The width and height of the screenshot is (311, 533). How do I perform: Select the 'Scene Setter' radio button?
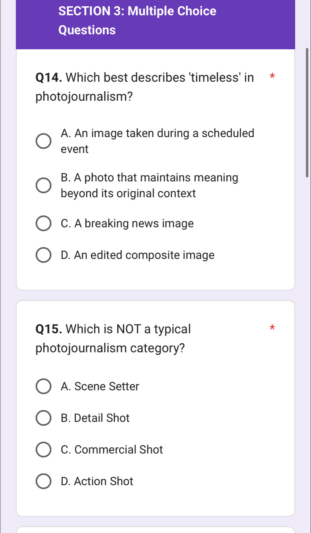[43, 386]
